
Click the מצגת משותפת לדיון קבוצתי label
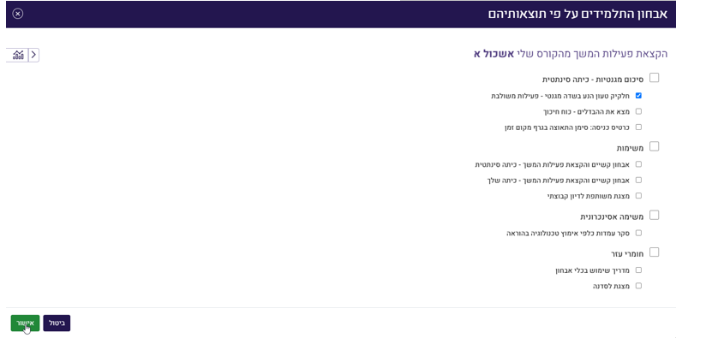coord(588,197)
